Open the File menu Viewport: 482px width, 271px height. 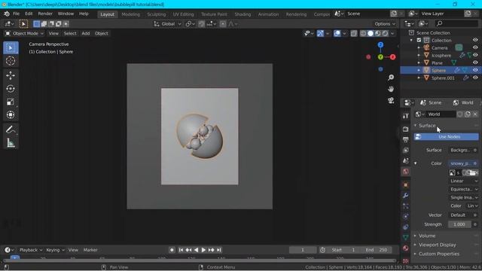[x=16, y=14]
